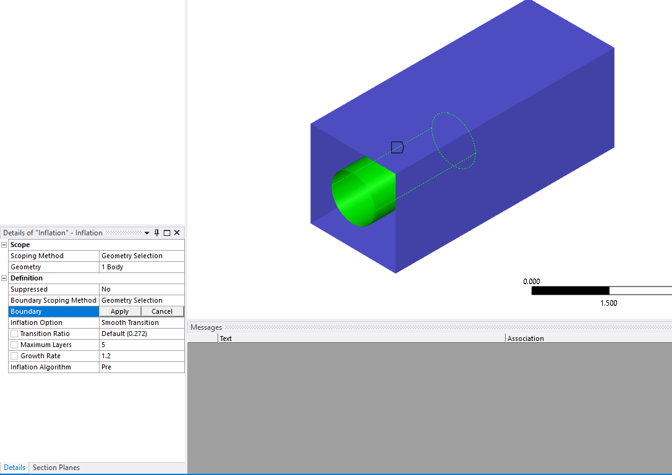Open the Suppressed value No

(x=142, y=289)
